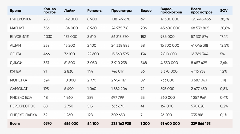Select the Просмотры column header

(x=121, y=11)
